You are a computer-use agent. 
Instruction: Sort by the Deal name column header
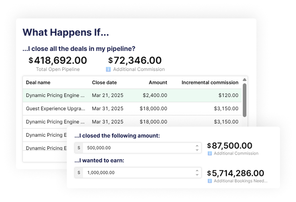[38, 83]
